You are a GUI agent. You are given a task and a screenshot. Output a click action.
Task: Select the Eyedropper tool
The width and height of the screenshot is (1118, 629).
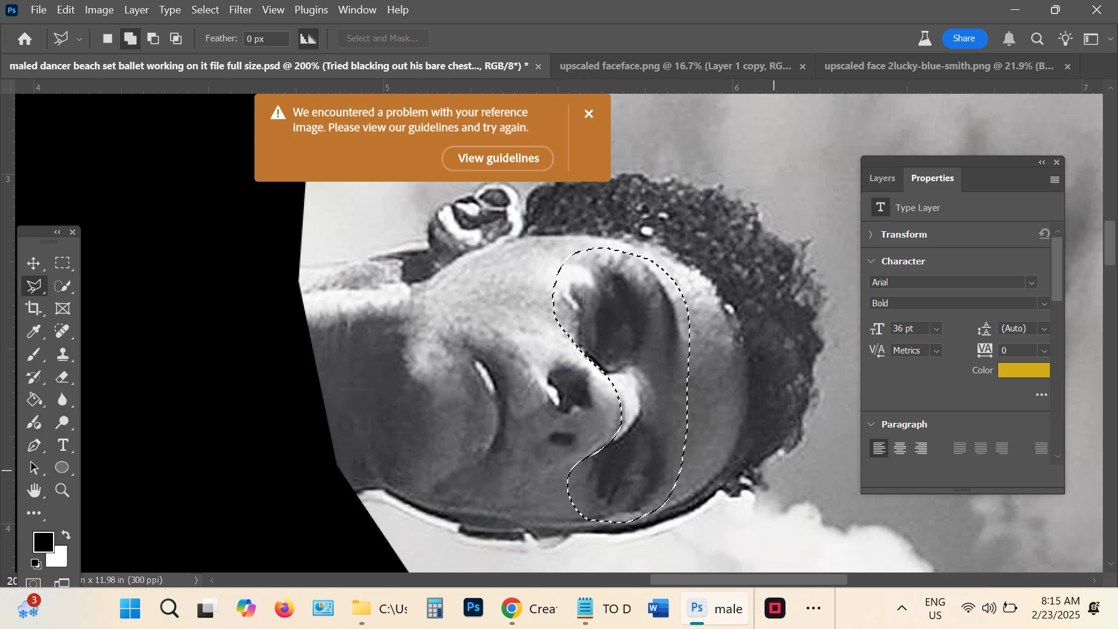coord(33,332)
